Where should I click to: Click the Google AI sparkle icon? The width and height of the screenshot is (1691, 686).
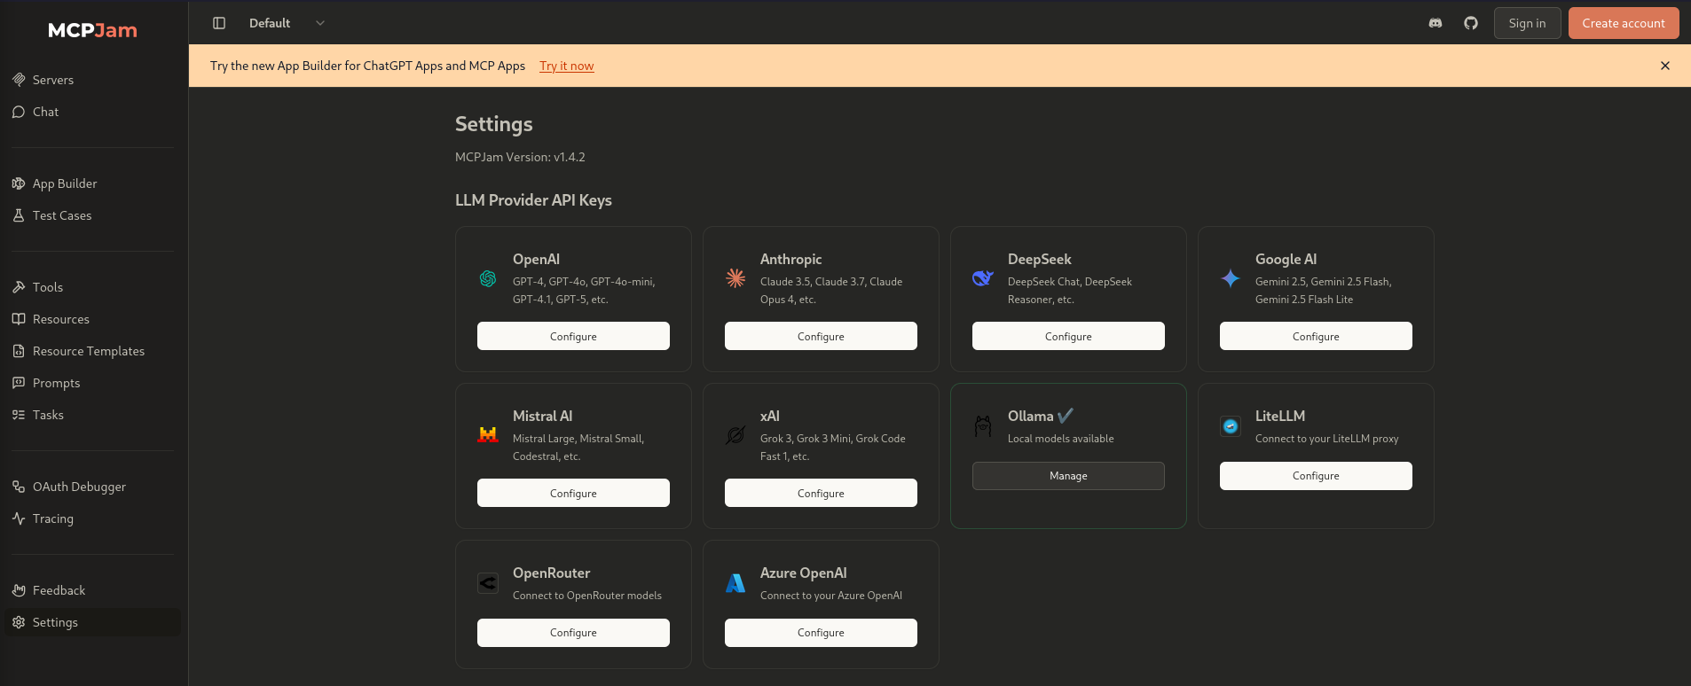1231,278
